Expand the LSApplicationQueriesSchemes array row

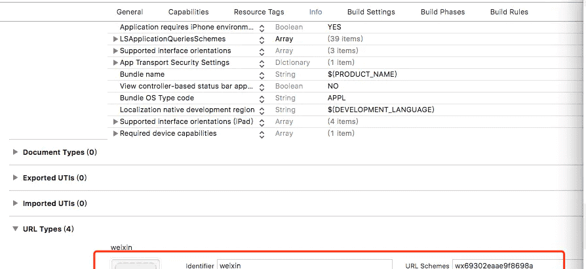(116, 39)
